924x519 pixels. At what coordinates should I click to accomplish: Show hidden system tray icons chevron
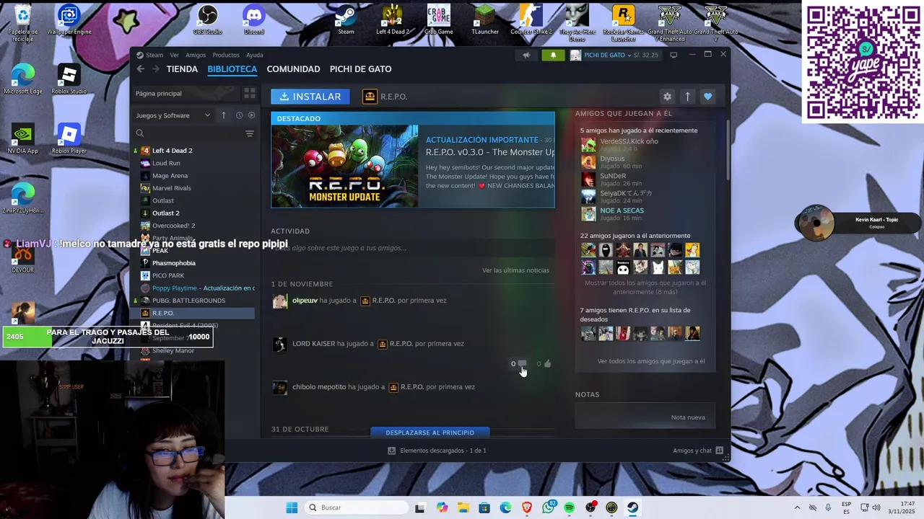tap(797, 507)
